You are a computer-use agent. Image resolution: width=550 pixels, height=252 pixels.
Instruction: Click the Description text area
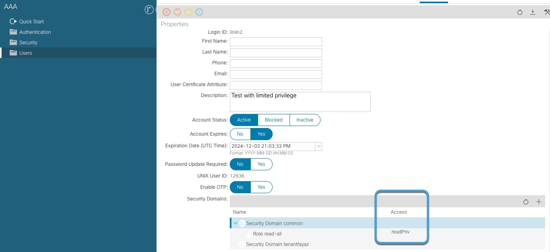[x=300, y=102]
